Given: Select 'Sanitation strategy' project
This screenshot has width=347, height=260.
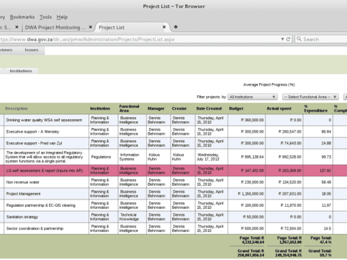Looking at the screenshot, I should pyautogui.click(x=22, y=217).
